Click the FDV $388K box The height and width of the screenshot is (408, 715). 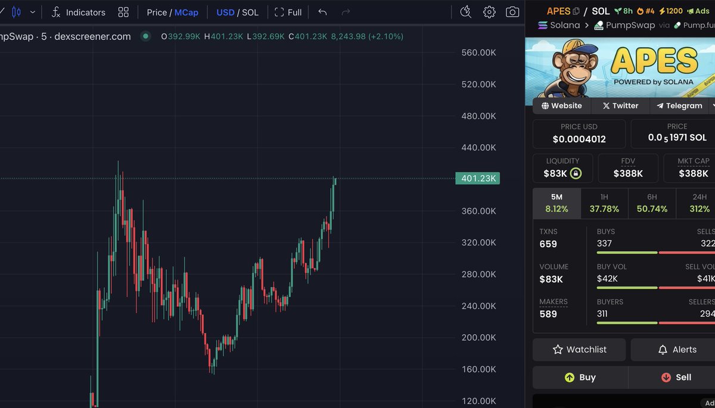coord(628,168)
